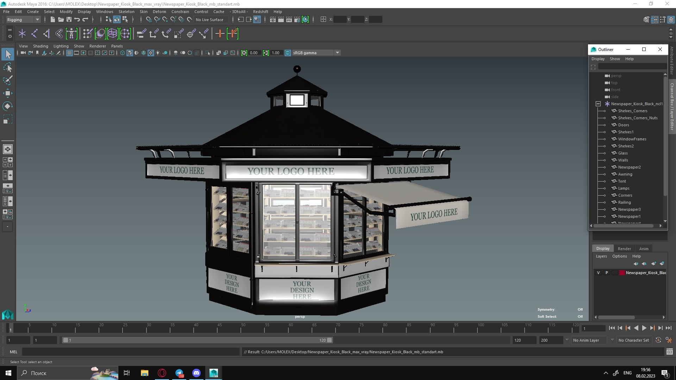Switch to the Render layer tab
Viewport: 676px width, 380px height.
(x=624, y=248)
